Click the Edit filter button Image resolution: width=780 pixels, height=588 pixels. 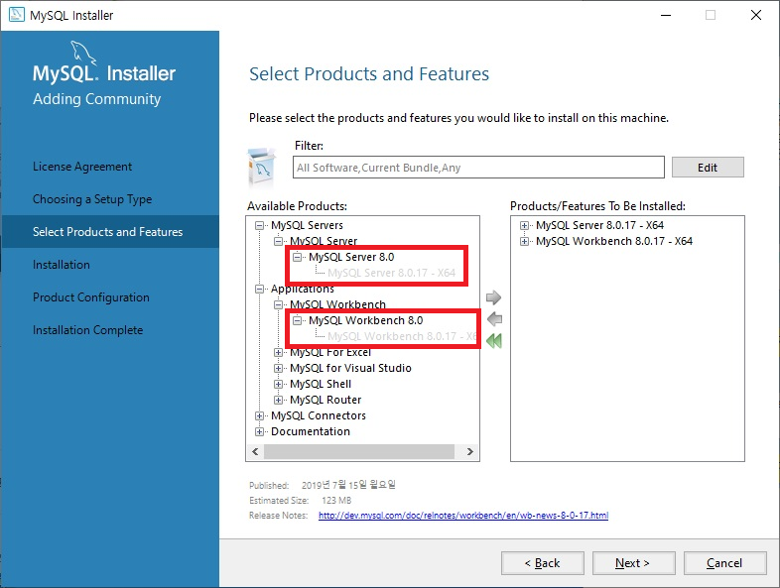pos(708,168)
